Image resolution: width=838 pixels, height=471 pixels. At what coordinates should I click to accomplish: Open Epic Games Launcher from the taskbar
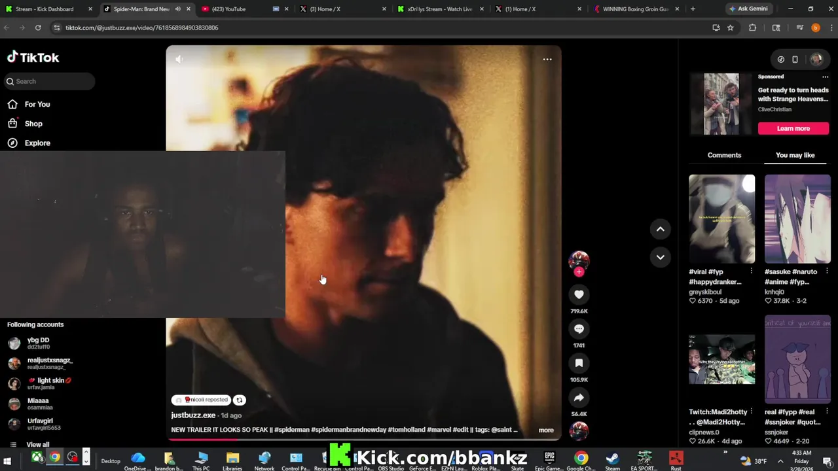pyautogui.click(x=549, y=460)
